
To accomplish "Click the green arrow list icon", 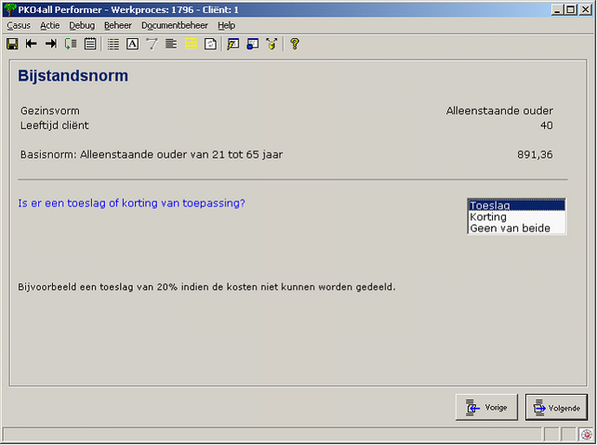I will 71,44.
